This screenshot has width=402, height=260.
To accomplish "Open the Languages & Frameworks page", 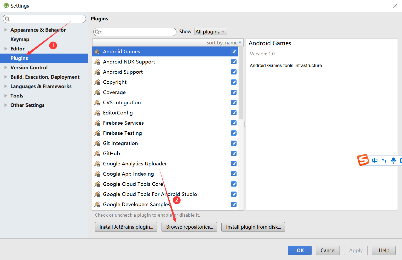I will (41, 86).
